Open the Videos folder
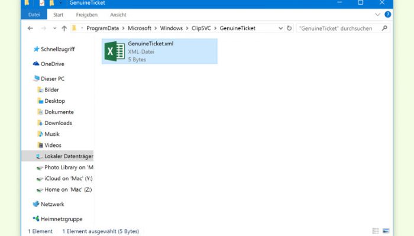Screen dimensions: 414x236 pos(53,145)
